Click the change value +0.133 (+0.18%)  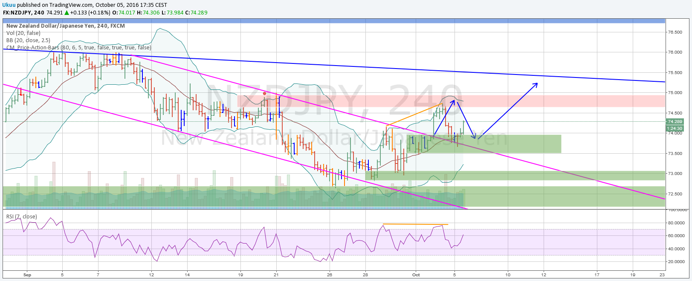pyautogui.click(x=90, y=13)
